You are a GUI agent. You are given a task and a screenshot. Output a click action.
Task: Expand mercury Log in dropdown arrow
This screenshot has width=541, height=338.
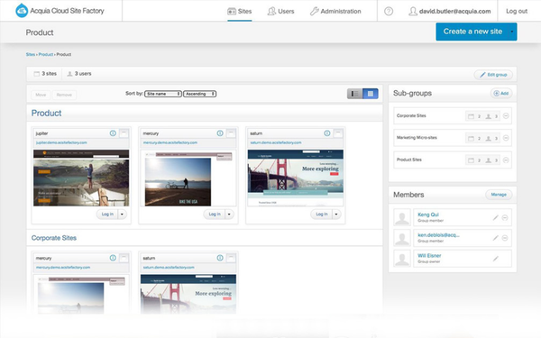[229, 215]
